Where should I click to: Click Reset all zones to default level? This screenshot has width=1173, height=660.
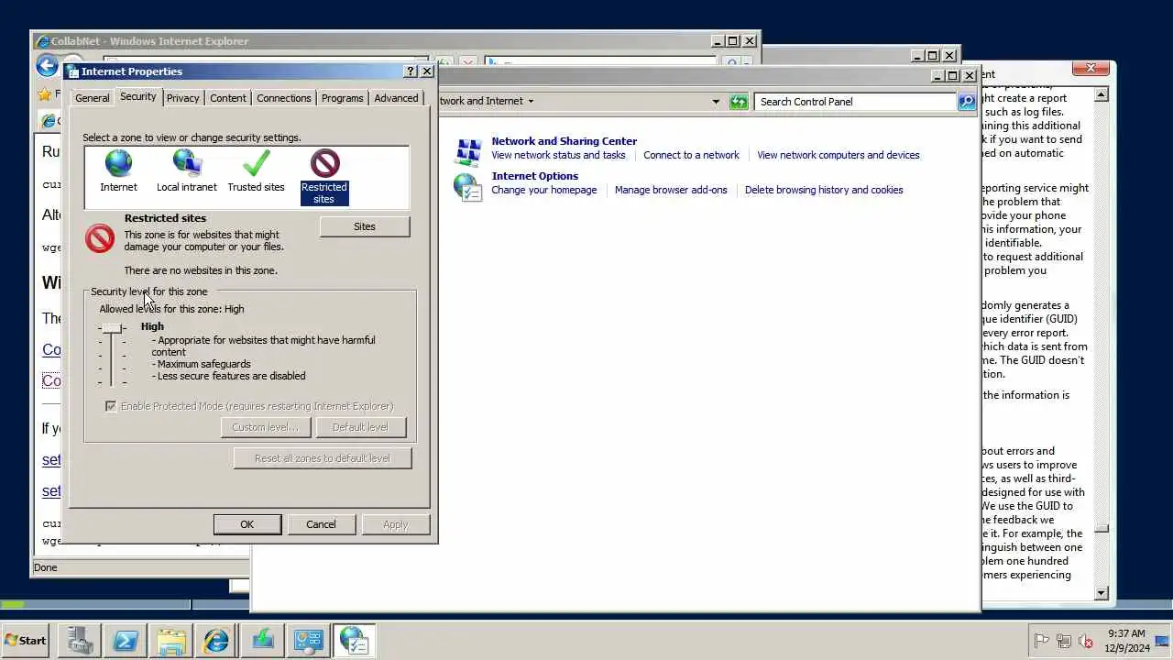pyautogui.click(x=323, y=458)
